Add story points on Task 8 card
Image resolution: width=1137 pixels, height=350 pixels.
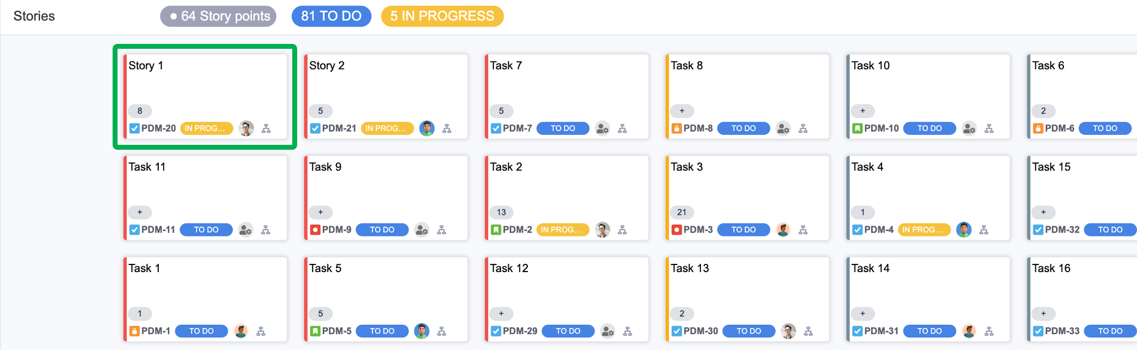682,111
